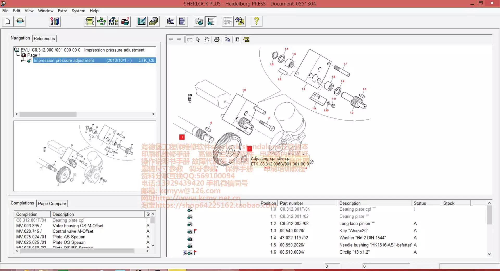Screen dimensions: 500x271
Task: Click the fit page icon in viewer toolbar
Action: (238, 40)
